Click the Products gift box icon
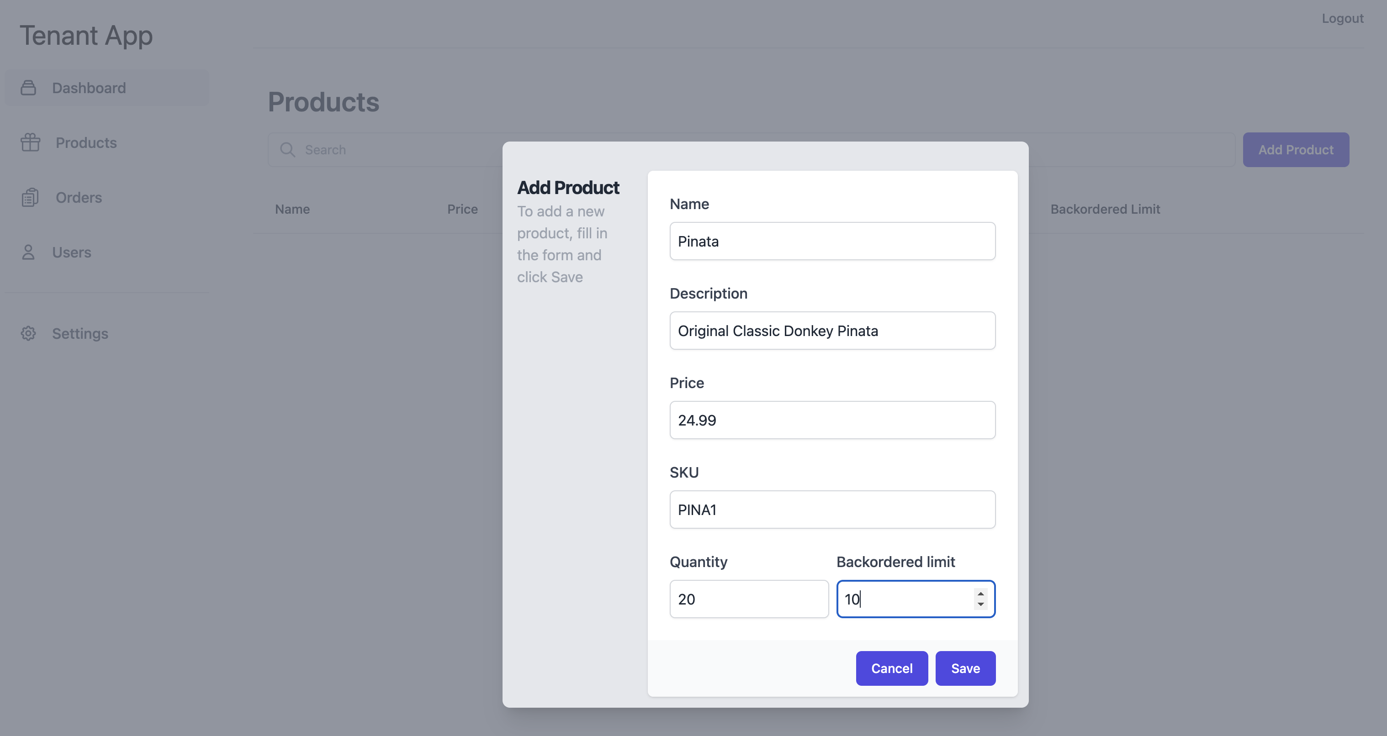 tap(30, 142)
